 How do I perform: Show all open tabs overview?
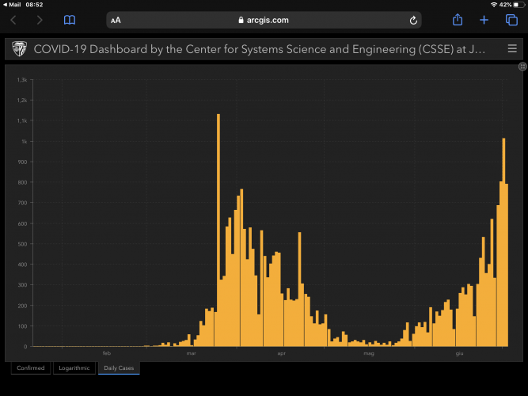[x=511, y=20]
